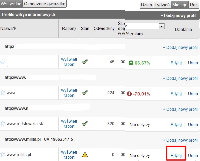Click Nie dotyczy in www.milita.pl row
The width and height of the screenshot is (200, 161).
(x=140, y=156)
